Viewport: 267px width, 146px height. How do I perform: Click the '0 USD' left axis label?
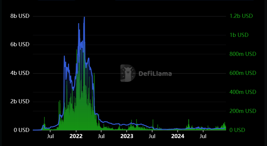[21, 130]
